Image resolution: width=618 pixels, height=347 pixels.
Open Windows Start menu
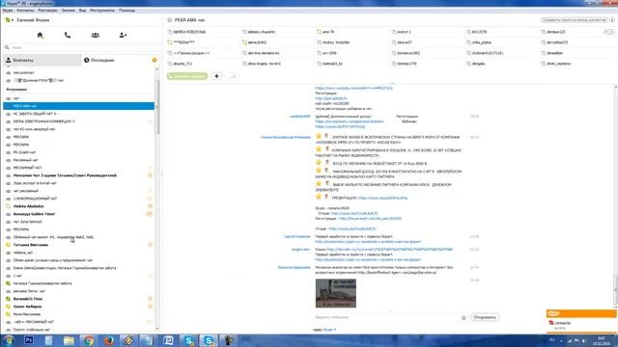click(9, 340)
